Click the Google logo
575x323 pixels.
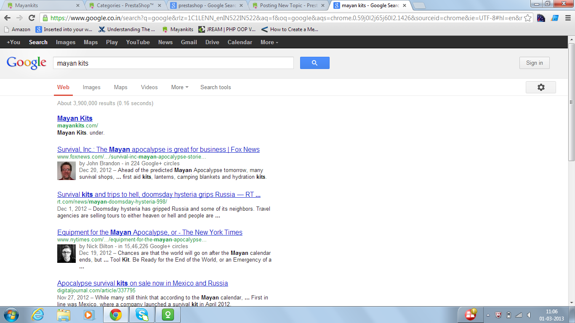(x=26, y=63)
